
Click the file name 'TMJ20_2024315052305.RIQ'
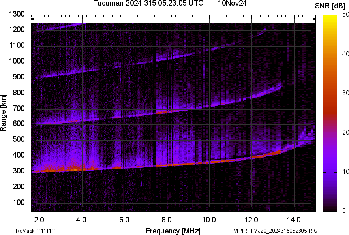(x=284, y=231)
